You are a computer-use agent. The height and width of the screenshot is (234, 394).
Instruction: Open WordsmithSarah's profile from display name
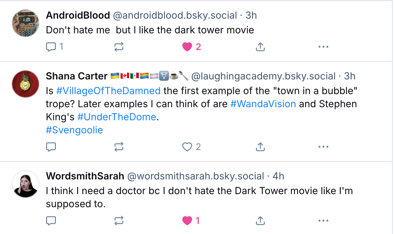point(85,176)
